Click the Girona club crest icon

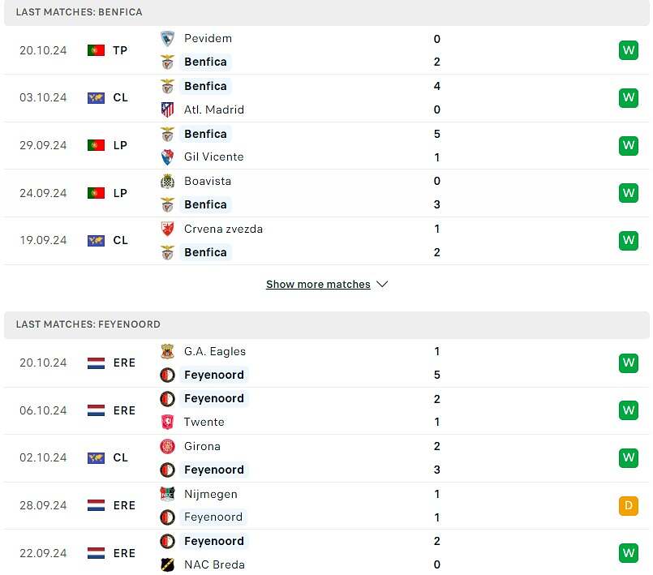(167, 446)
